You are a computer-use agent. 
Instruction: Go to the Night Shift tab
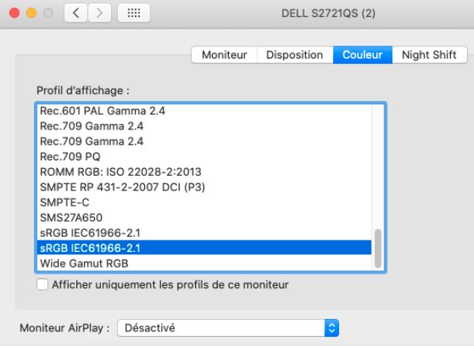click(x=429, y=55)
